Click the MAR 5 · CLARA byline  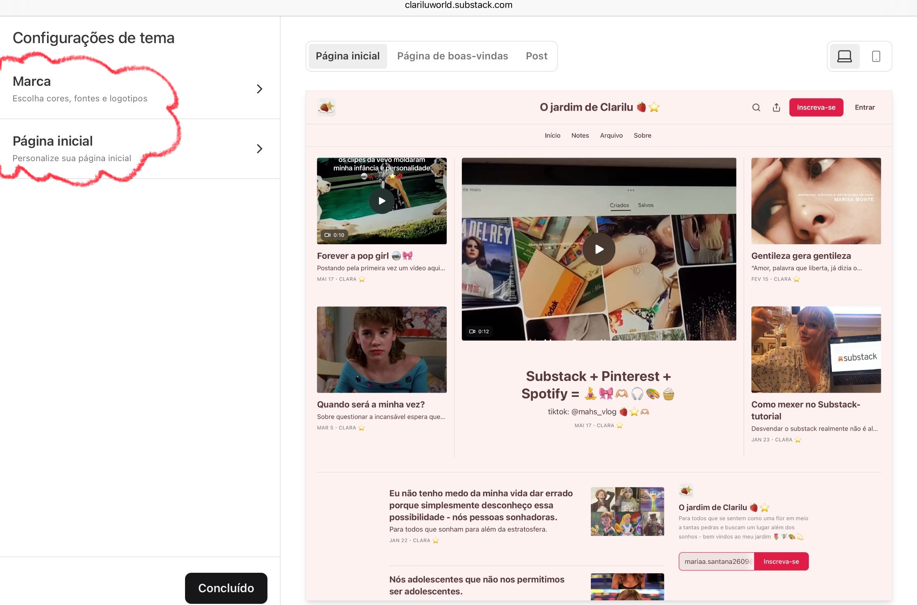341,428
